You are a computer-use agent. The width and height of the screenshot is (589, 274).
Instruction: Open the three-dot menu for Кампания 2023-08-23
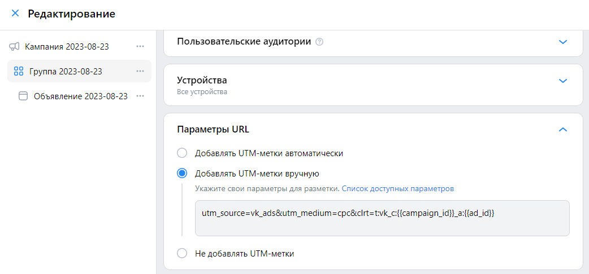[x=140, y=46]
